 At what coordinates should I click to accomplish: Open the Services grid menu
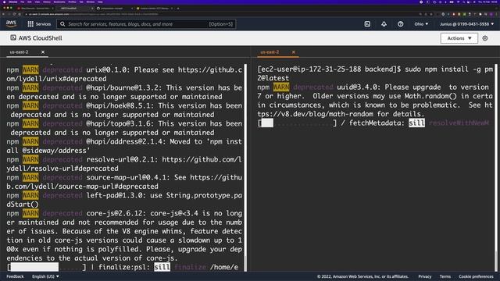click(30, 24)
